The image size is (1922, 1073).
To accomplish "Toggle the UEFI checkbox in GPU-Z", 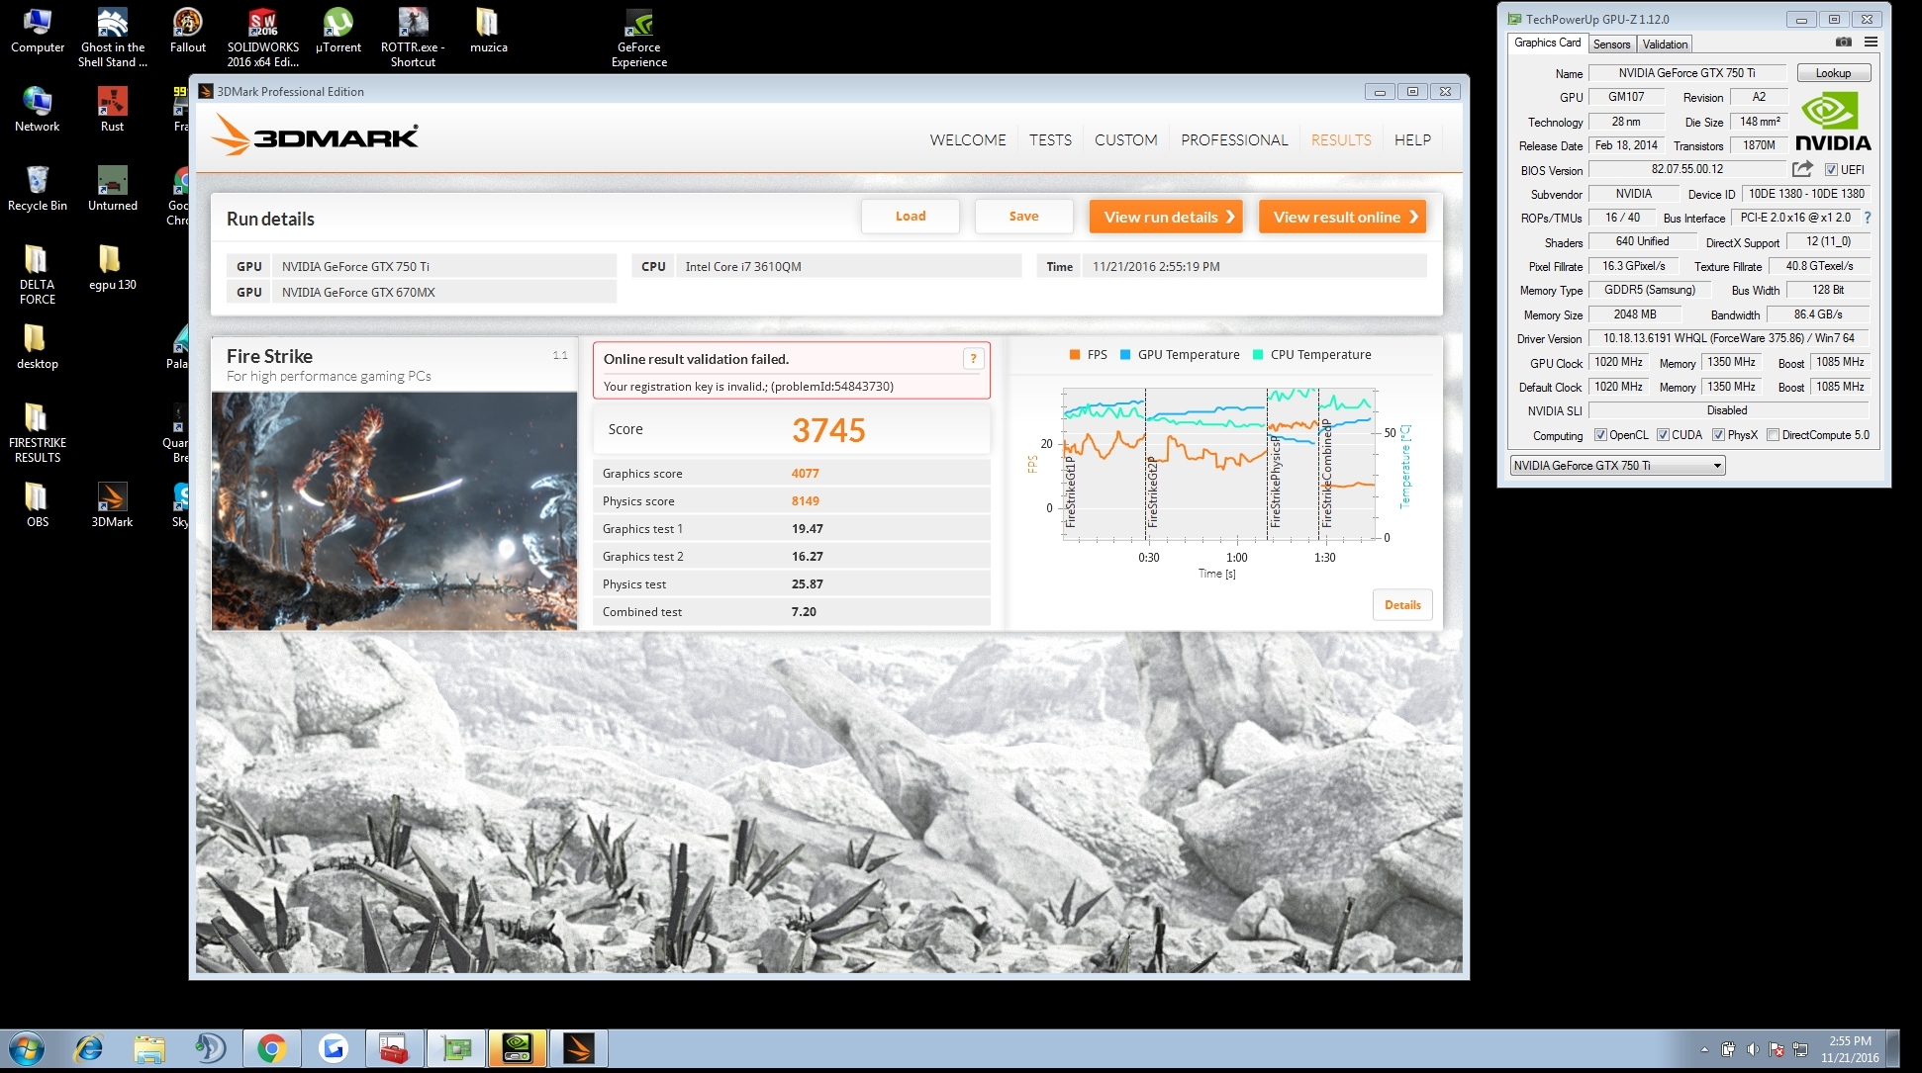I will tap(1831, 170).
